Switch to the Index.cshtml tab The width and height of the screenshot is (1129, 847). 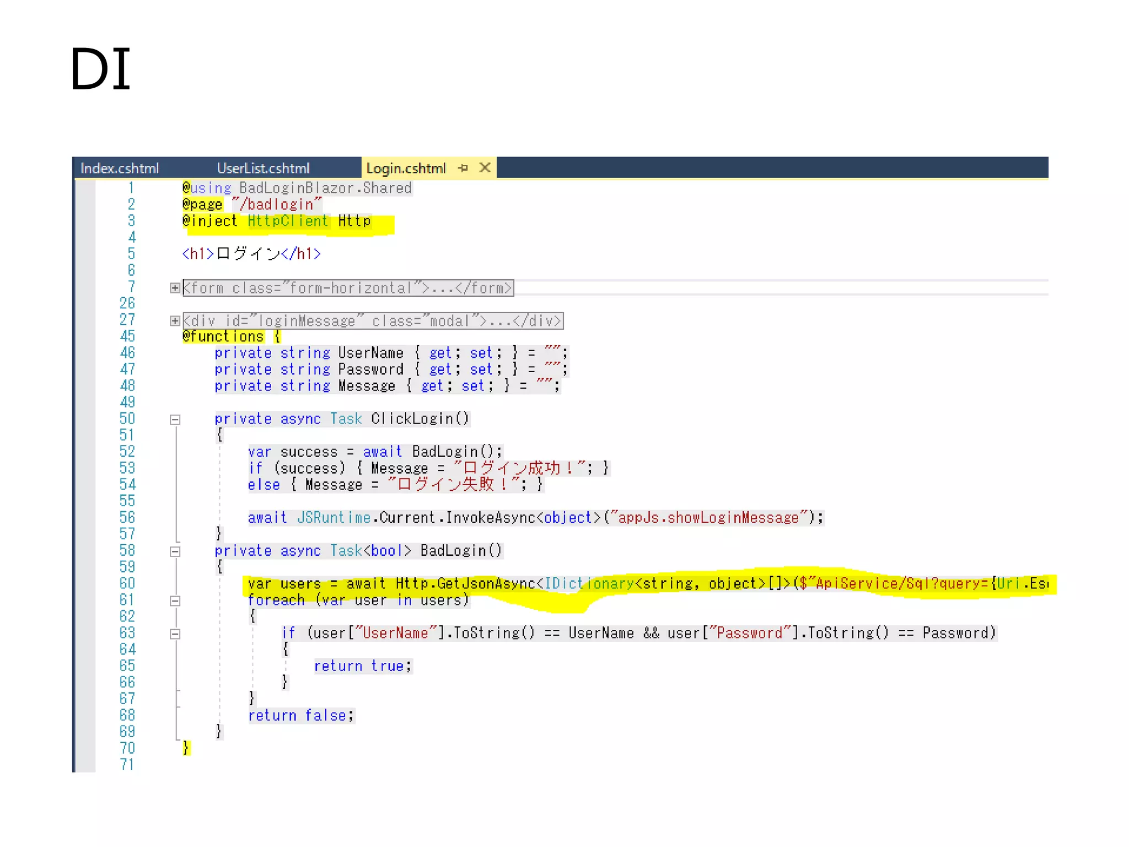coord(120,168)
